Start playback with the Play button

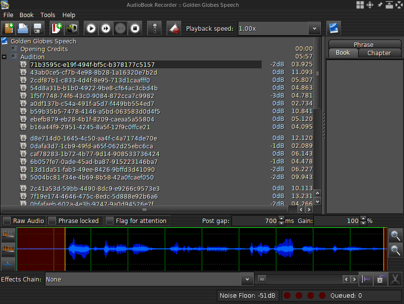click(x=91, y=28)
